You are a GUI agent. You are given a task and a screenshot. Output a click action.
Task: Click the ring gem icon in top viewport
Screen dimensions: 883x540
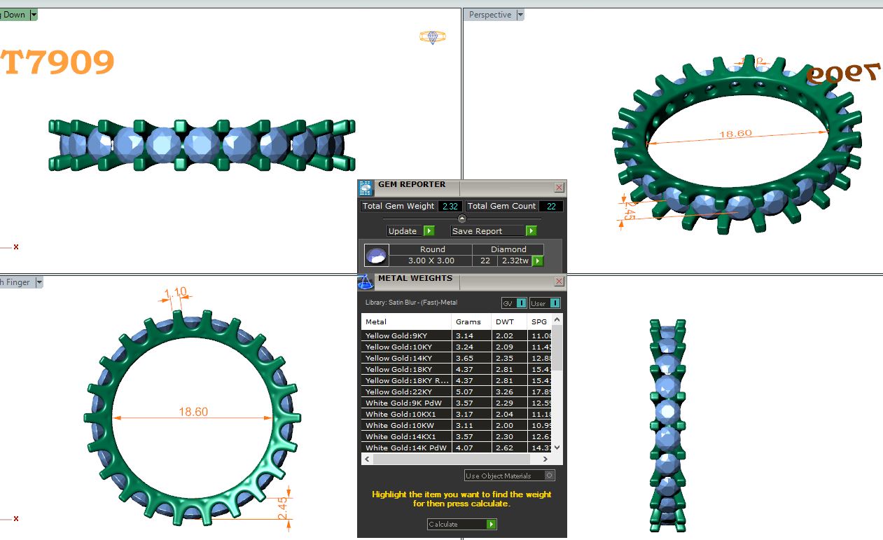(x=432, y=36)
